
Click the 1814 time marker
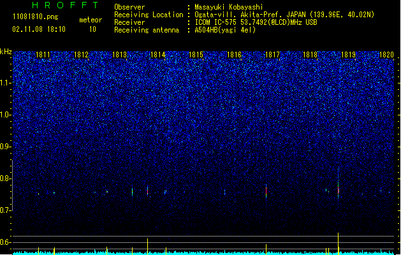coord(158,55)
